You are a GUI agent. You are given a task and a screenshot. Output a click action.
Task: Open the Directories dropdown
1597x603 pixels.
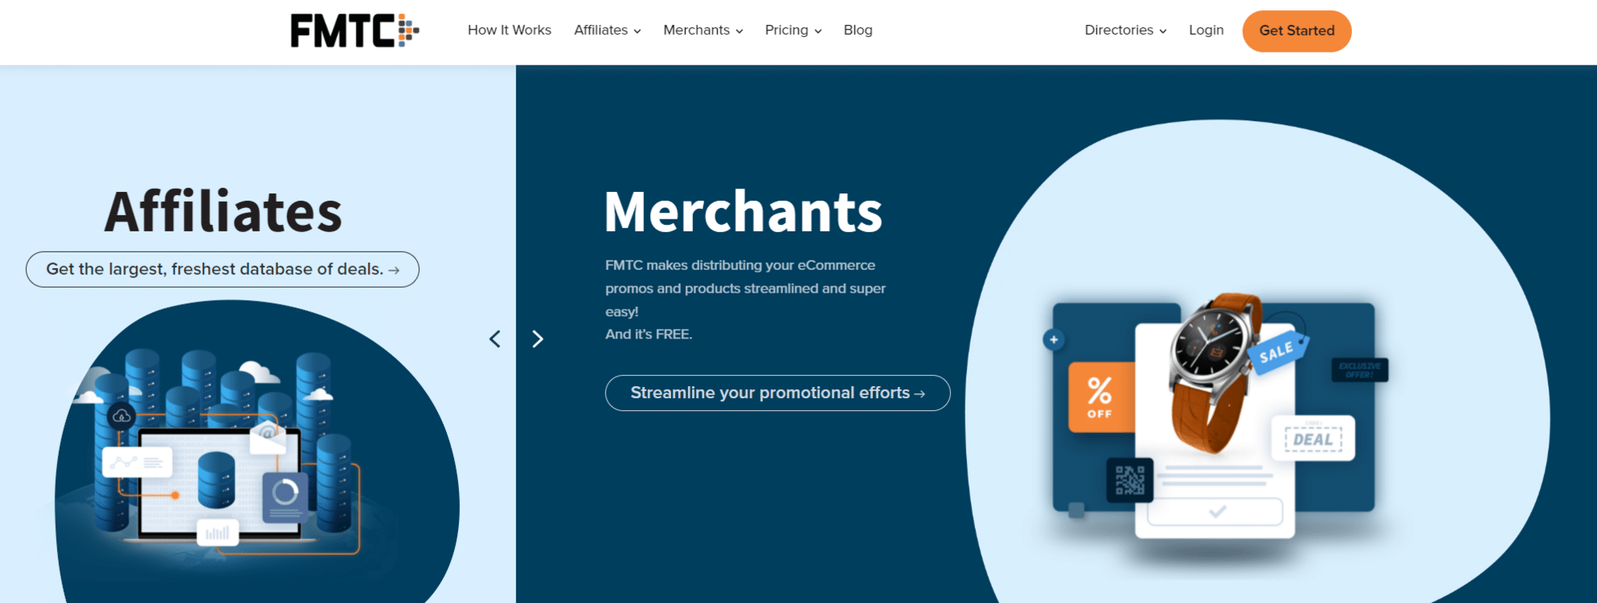pyautogui.click(x=1125, y=31)
